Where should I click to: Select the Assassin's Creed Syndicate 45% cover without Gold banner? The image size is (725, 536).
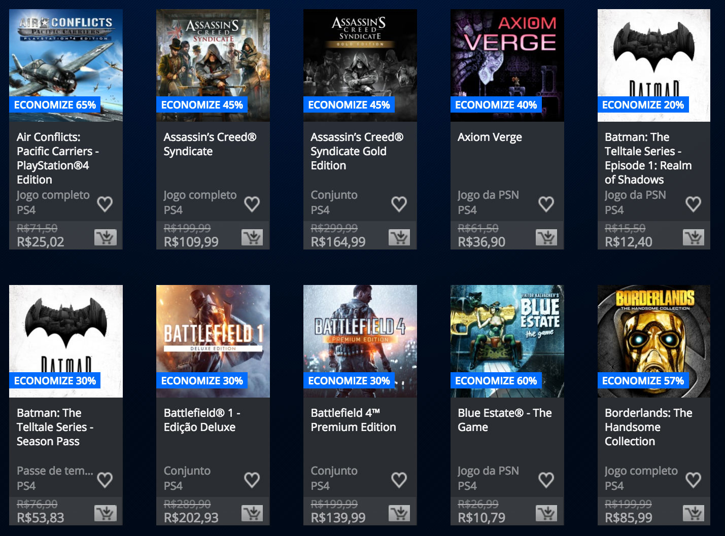213,65
